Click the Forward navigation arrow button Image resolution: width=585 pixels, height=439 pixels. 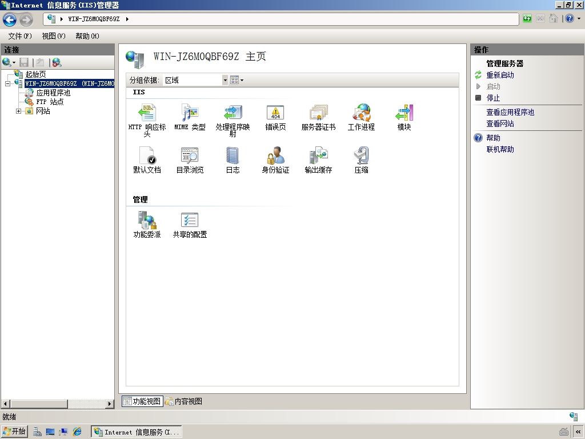pos(26,19)
